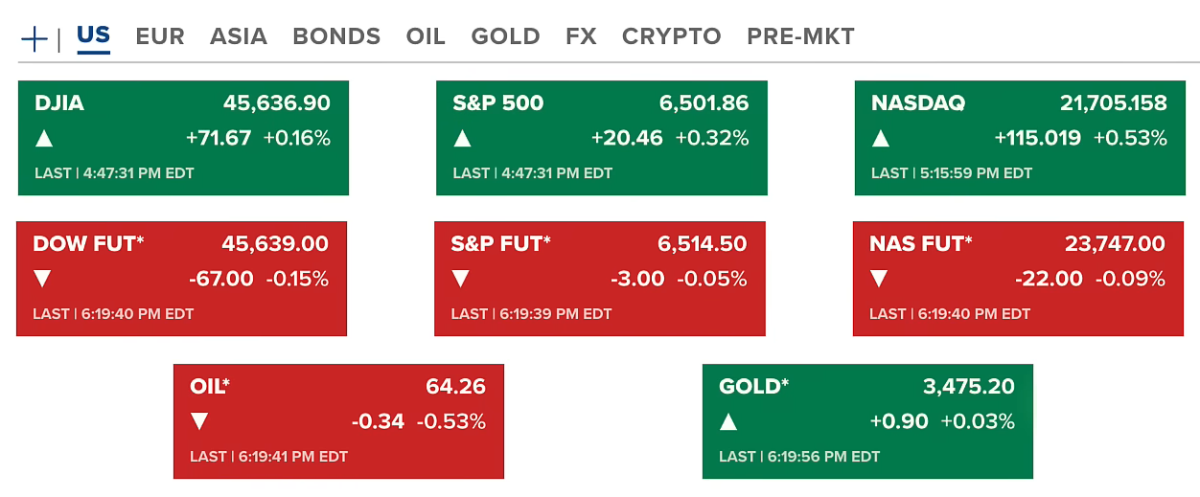Select the BONDS tab
Screen dimensions: 1200x497
[x=336, y=36]
